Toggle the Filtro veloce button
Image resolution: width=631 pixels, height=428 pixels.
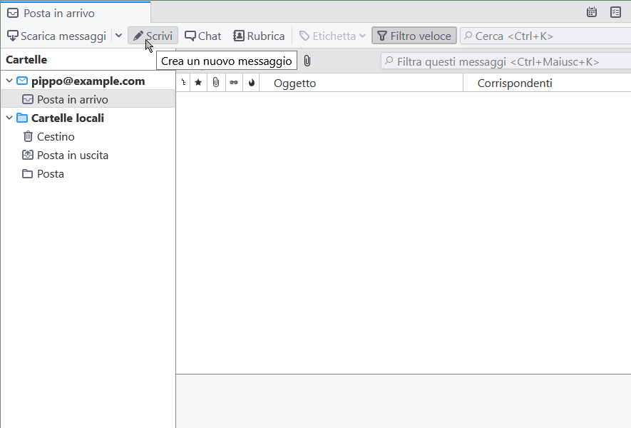pyautogui.click(x=414, y=36)
